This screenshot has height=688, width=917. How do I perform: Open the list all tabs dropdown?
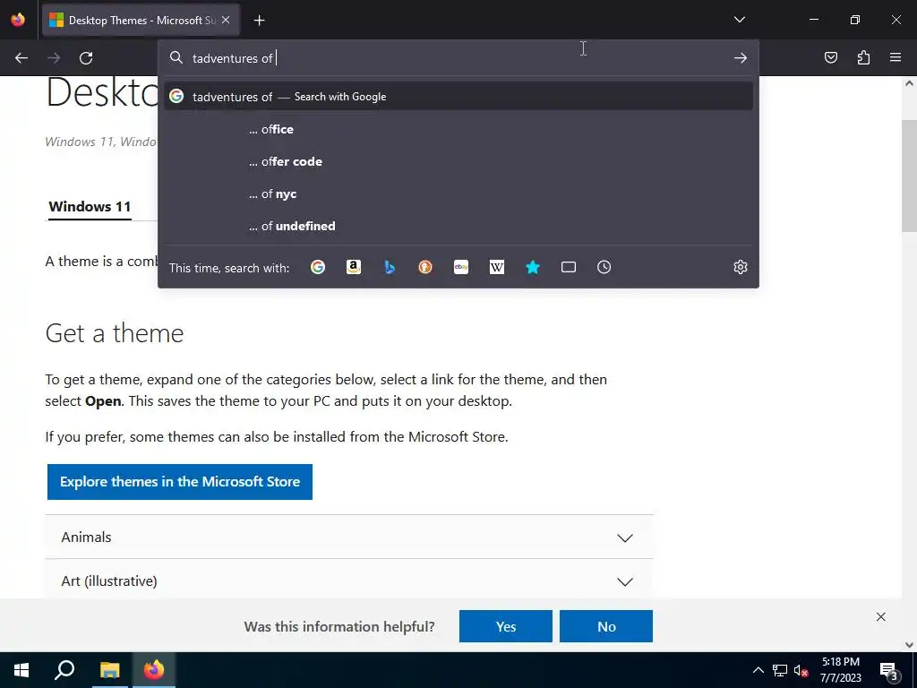pos(739,20)
